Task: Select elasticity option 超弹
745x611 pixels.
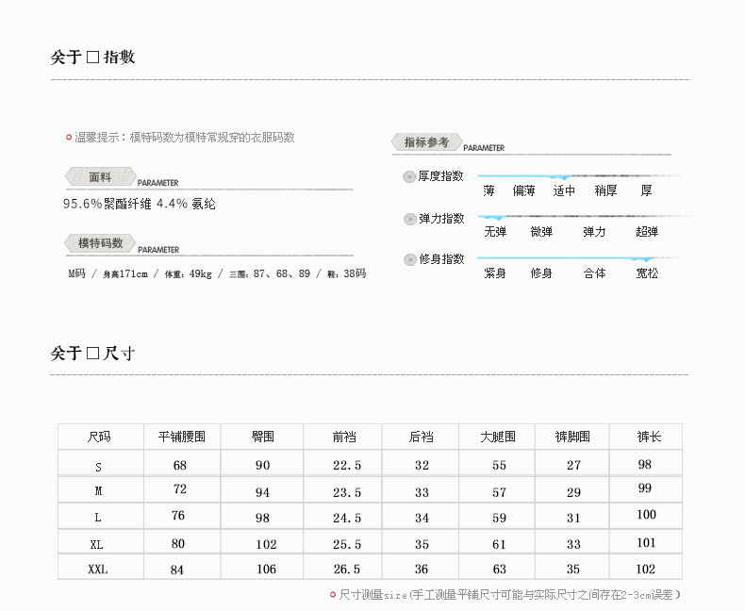Action: point(647,232)
